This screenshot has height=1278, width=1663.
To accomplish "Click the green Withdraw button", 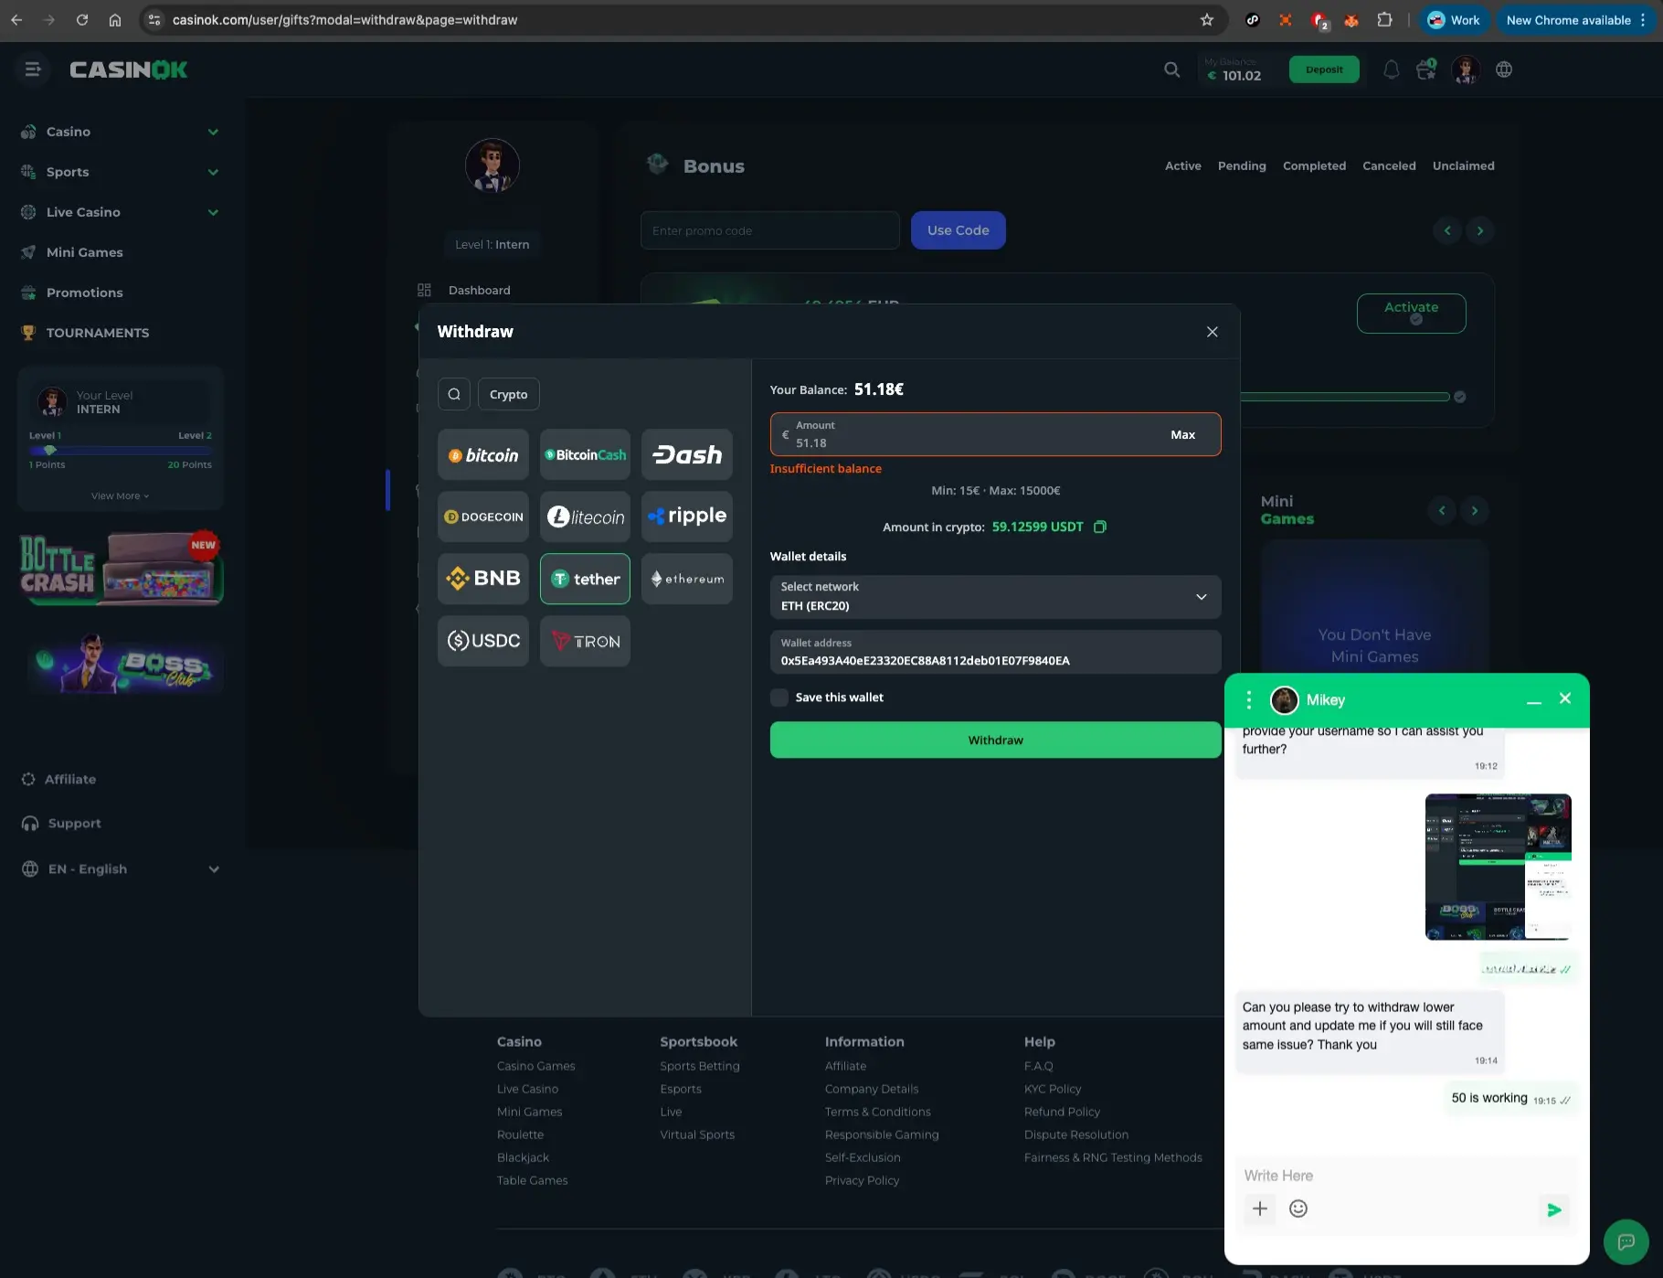I will point(995,740).
